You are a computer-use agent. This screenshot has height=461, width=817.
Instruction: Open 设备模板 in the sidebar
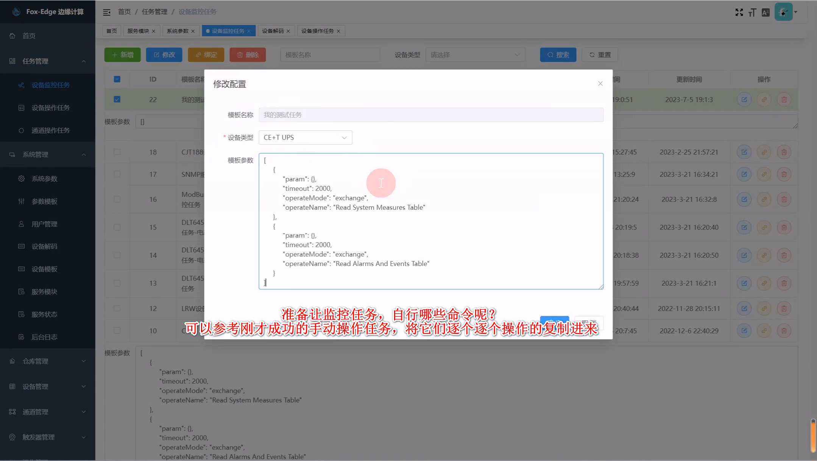pos(44,269)
